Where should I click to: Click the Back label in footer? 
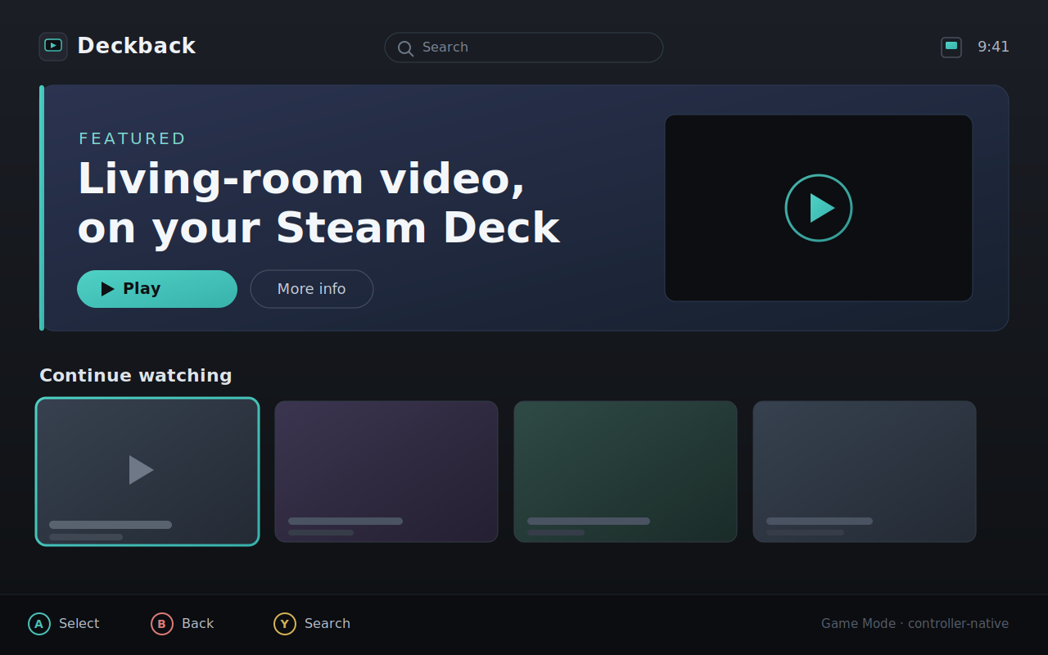pyautogui.click(x=198, y=624)
